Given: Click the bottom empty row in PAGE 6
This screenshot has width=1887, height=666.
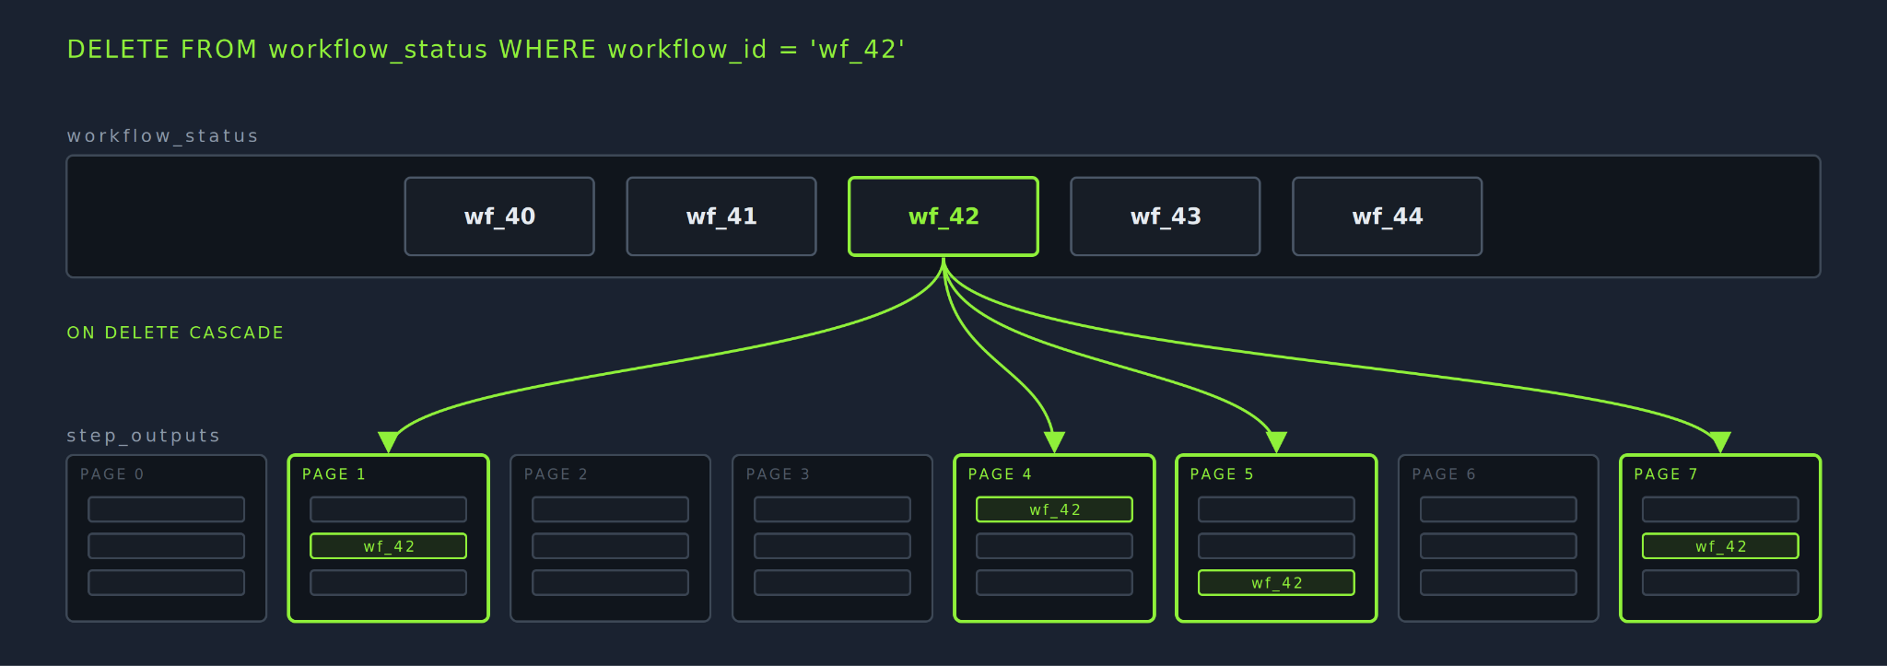Looking at the screenshot, I should 1499,583.
